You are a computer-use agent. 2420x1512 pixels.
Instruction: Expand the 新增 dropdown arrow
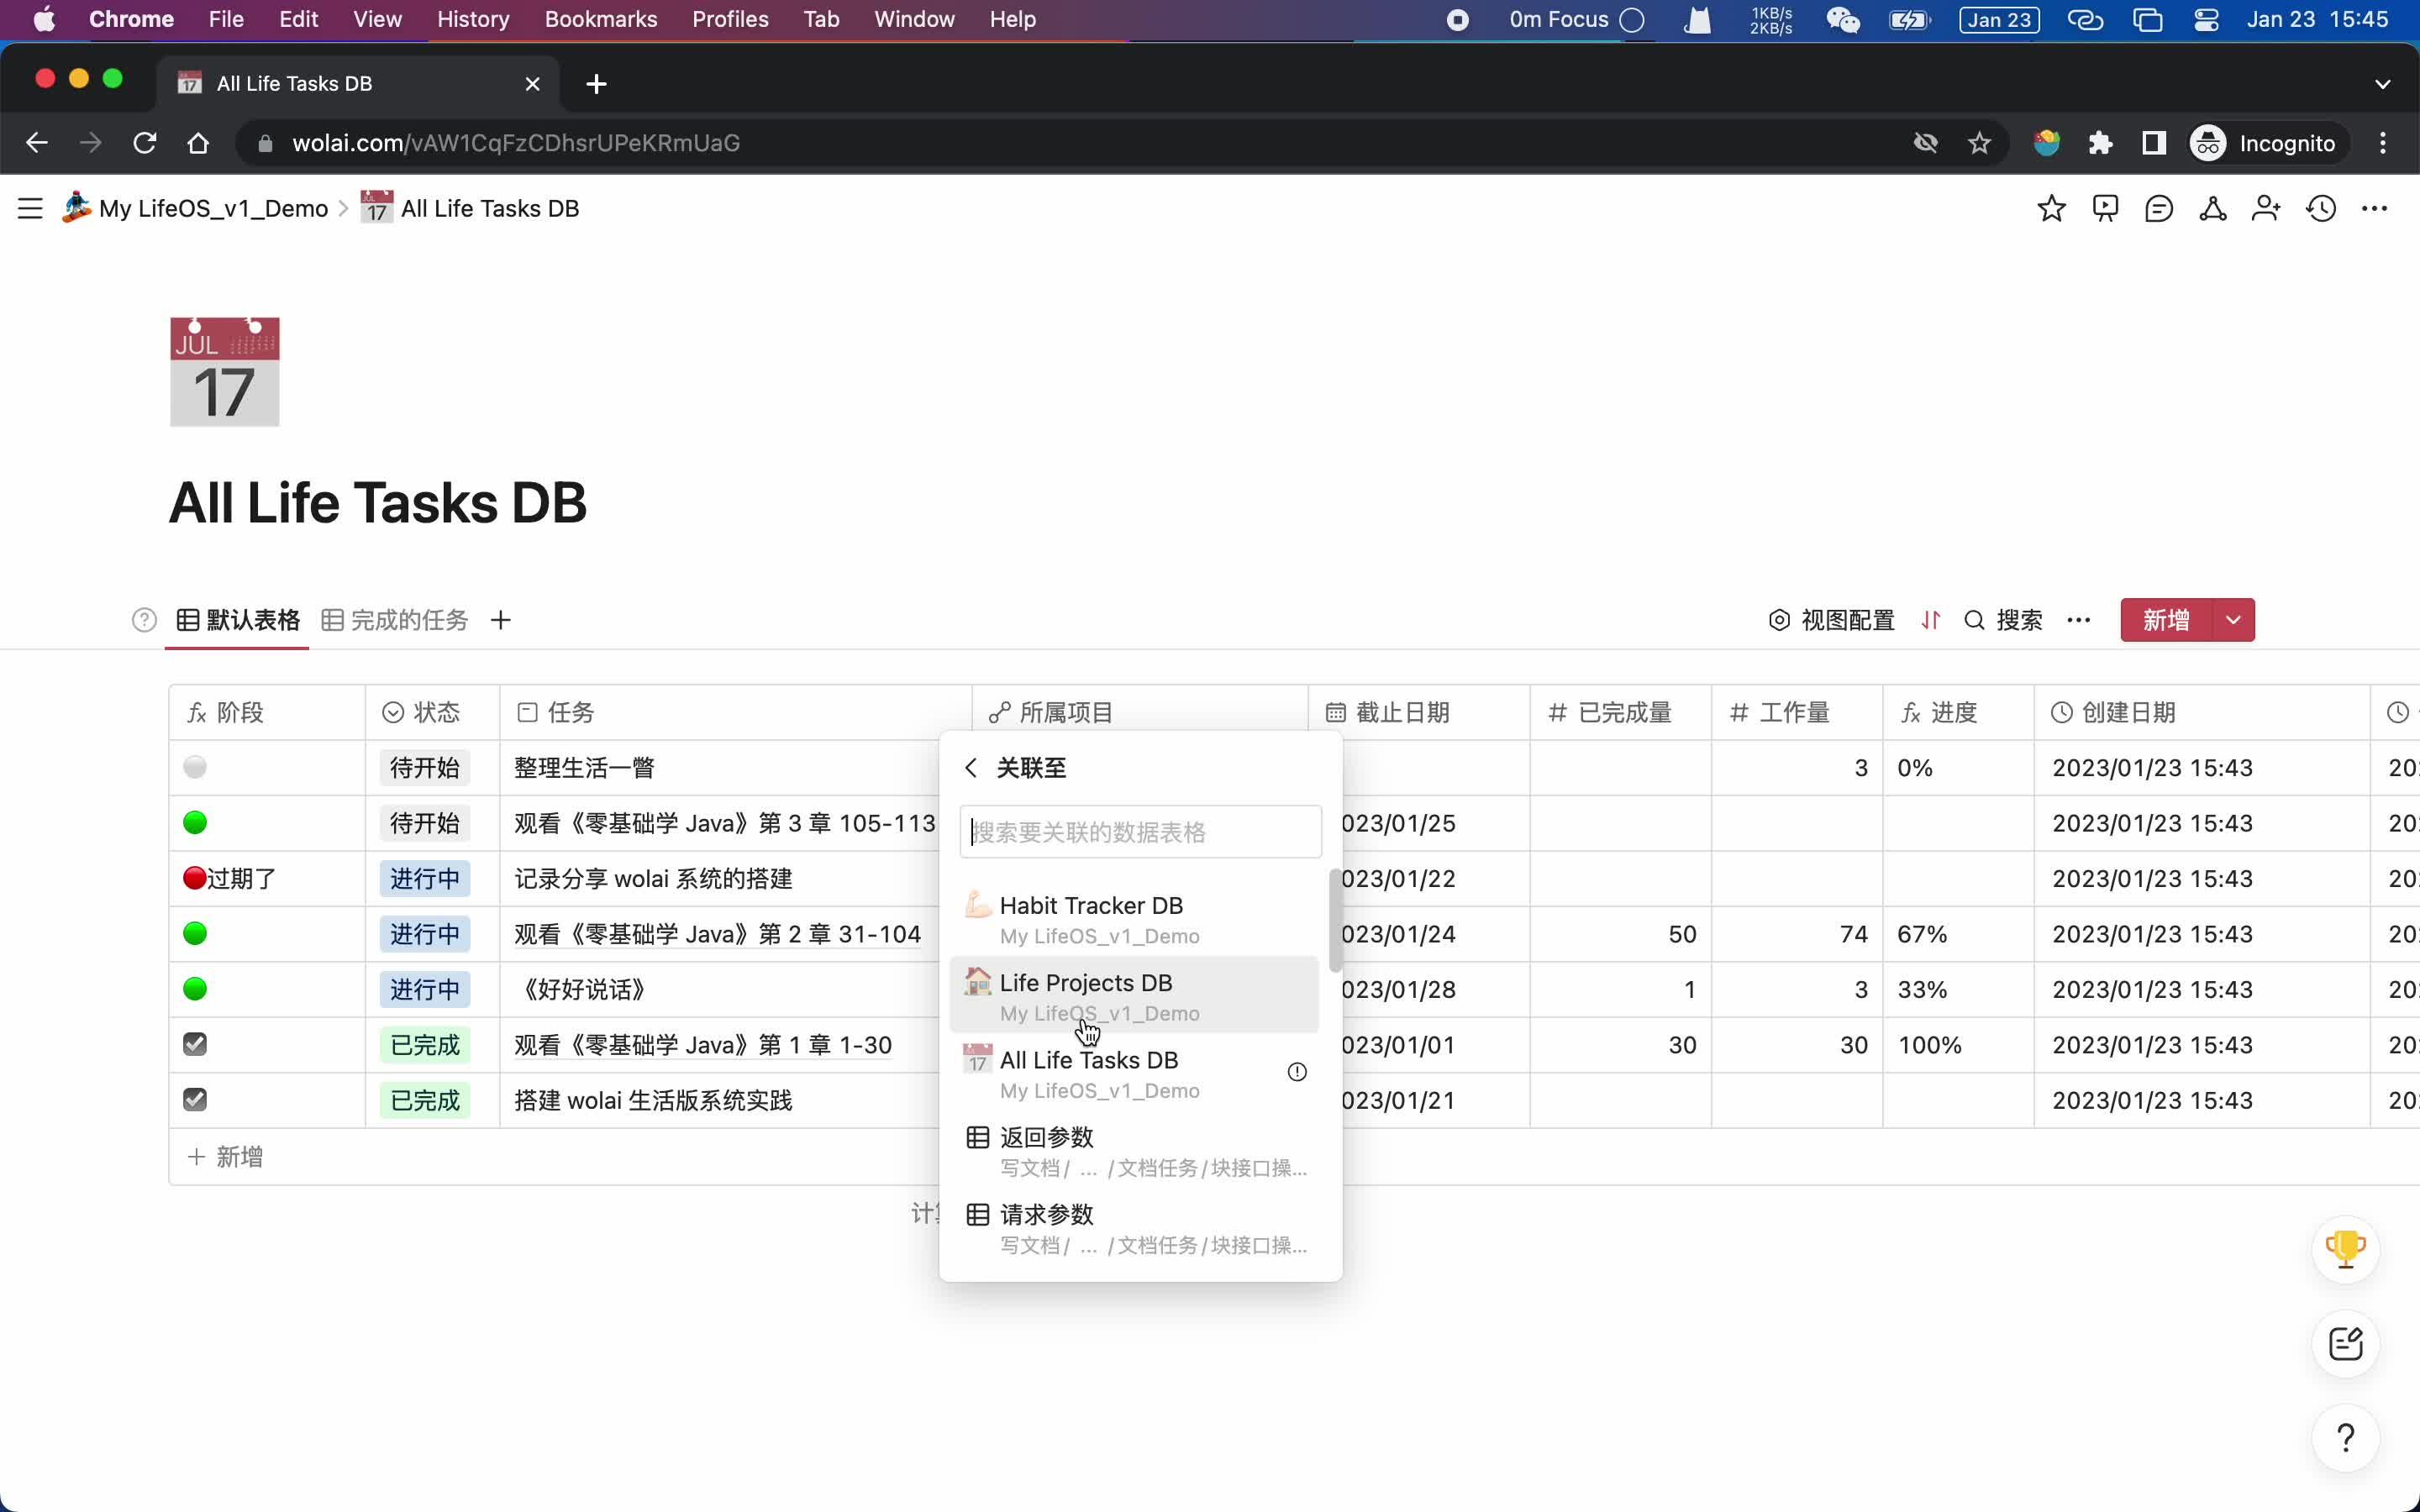pyautogui.click(x=2234, y=620)
